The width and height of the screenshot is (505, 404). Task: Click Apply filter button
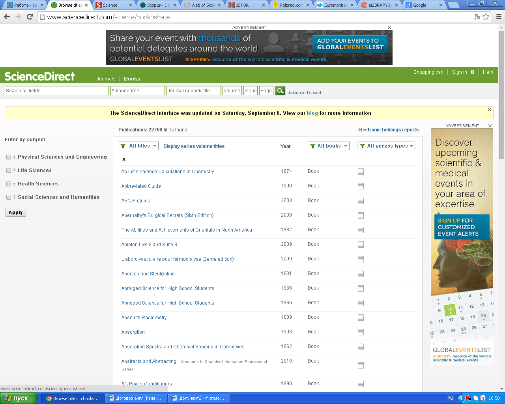click(16, 212)
